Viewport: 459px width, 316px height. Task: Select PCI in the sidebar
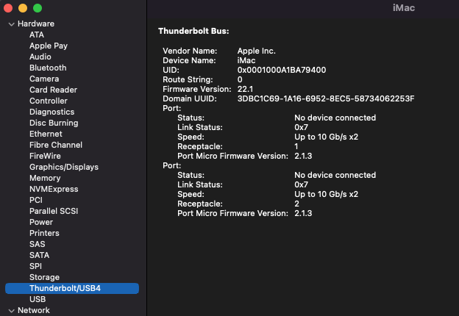36,200
